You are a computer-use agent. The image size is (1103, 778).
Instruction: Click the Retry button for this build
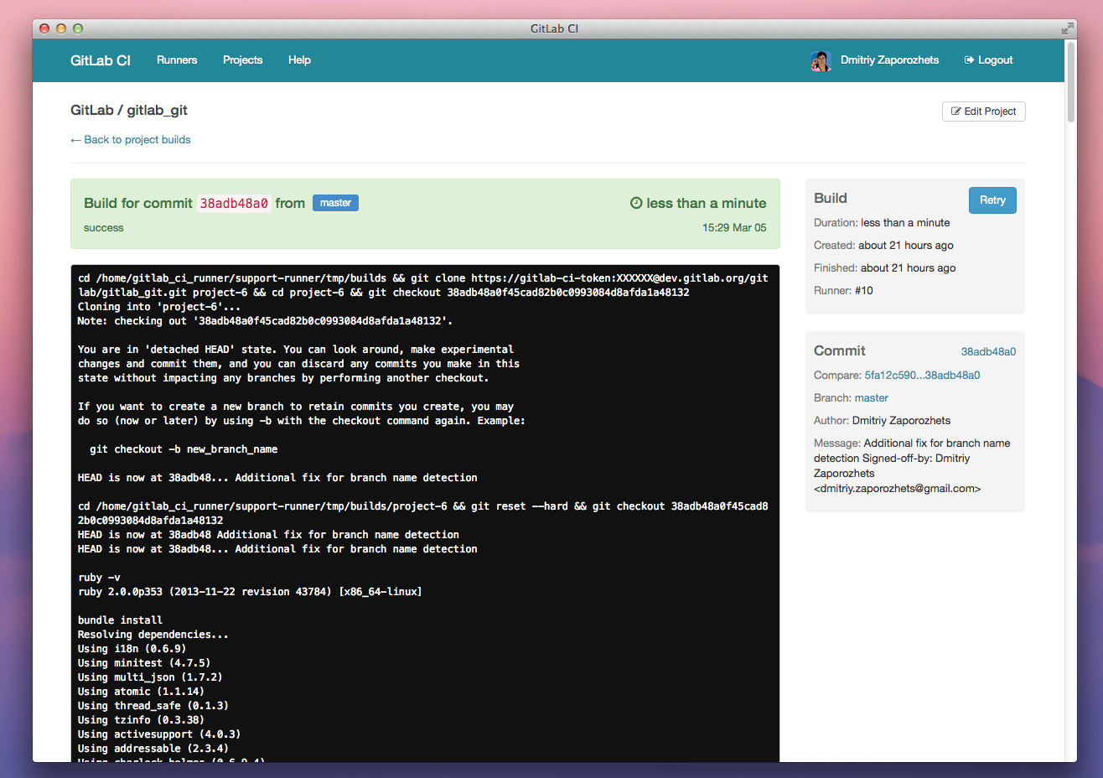[992, 200]
